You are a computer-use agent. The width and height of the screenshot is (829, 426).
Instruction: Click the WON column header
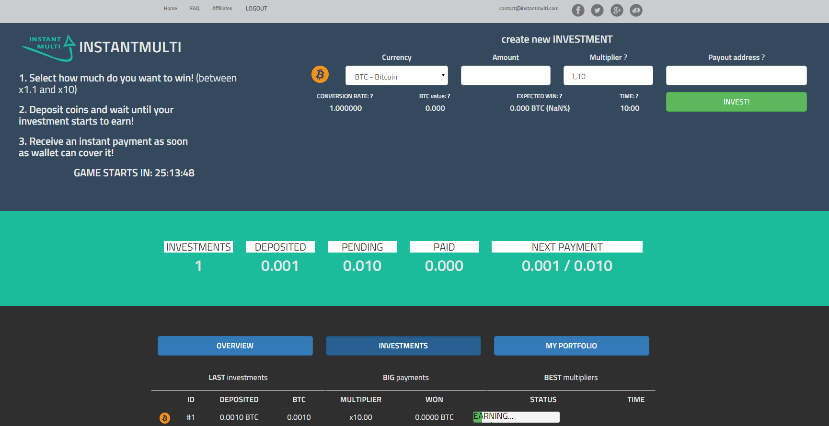coord(434,400)
